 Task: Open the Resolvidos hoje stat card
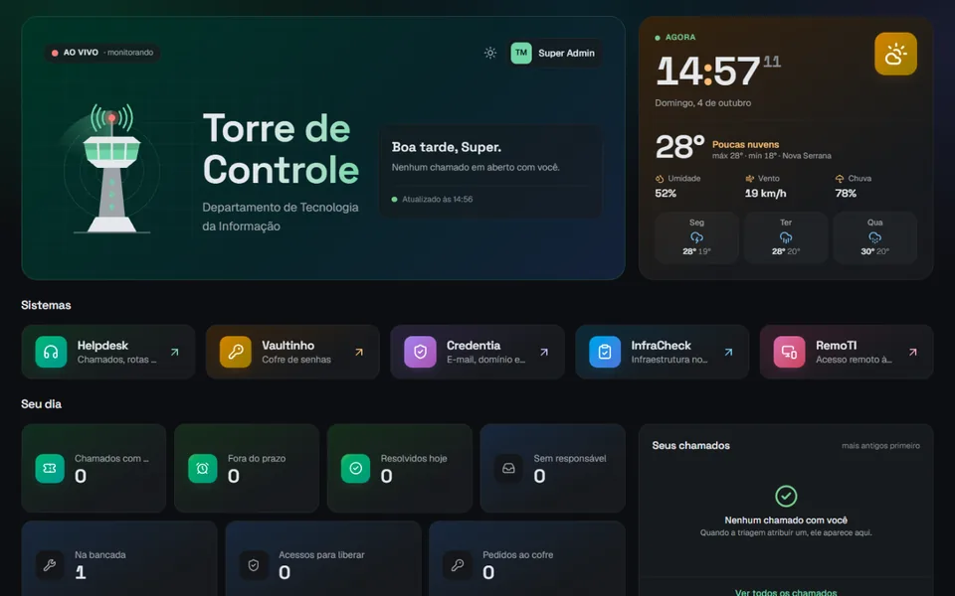tap(400, 468)
